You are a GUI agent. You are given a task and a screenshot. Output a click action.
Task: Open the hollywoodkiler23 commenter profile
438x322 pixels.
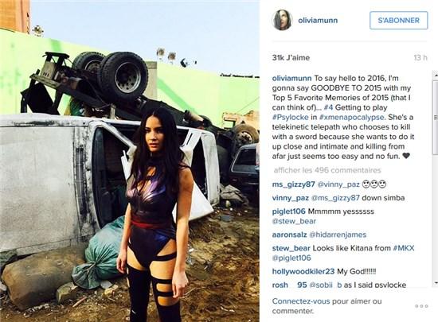303,271
